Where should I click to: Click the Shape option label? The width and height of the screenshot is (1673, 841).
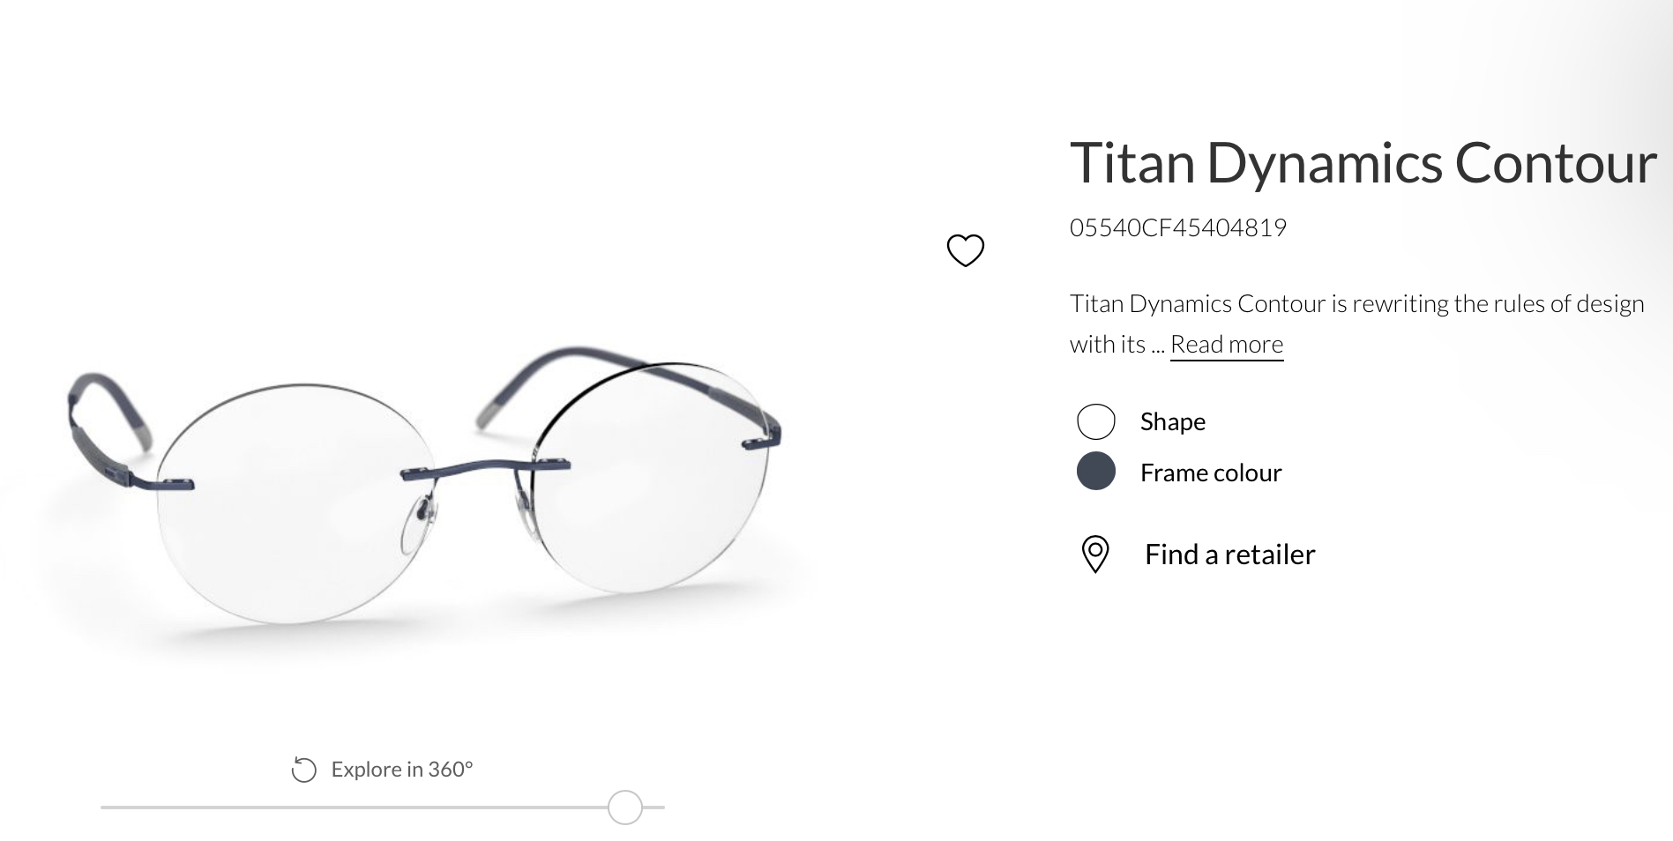[x=1172, y=421]
